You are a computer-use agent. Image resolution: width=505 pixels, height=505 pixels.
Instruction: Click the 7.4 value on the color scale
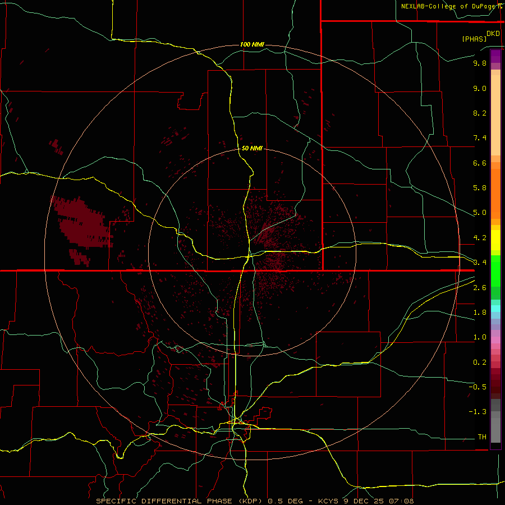coord(480,138)
